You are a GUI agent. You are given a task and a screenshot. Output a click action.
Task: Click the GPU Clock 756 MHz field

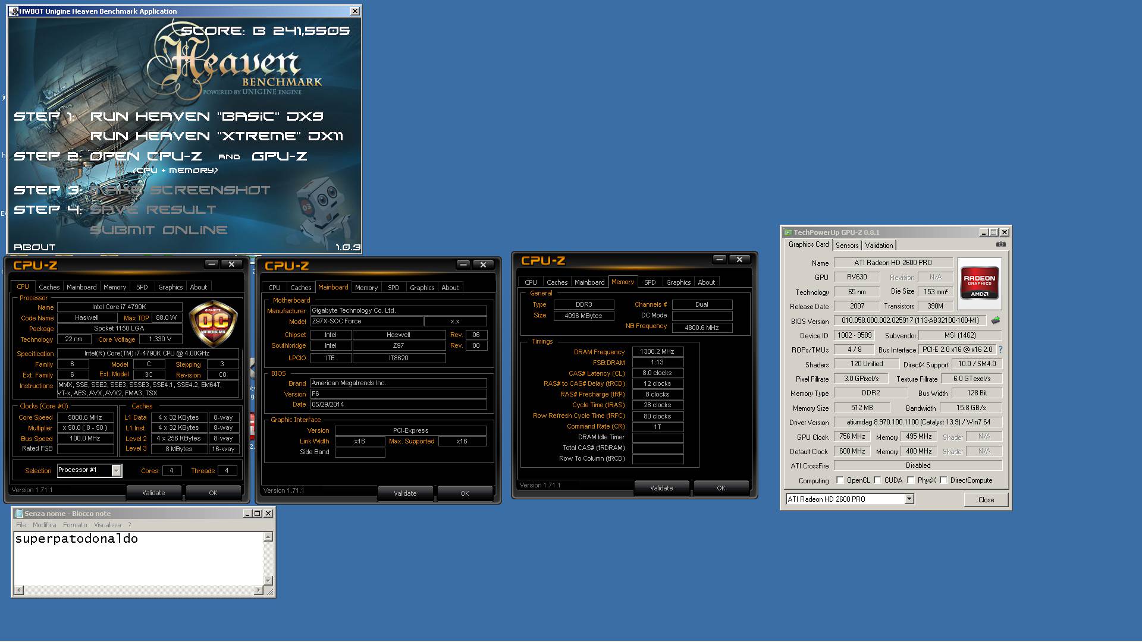[852, 436]
